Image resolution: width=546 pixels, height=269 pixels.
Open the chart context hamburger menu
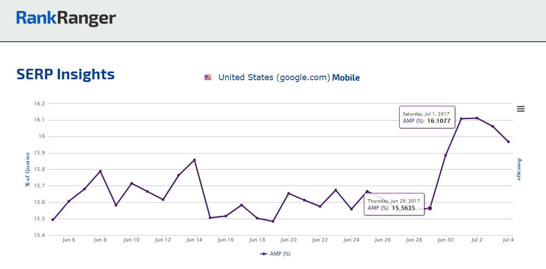click(520, 109)
